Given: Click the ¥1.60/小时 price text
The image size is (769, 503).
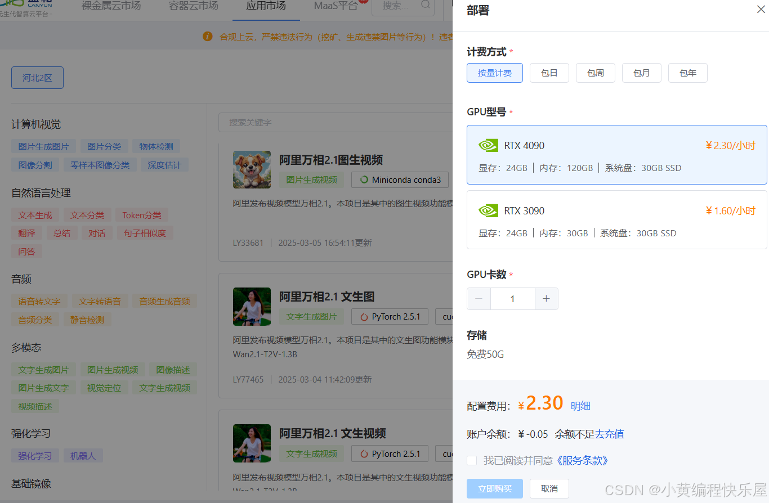Looking at the screenshot, I should [730, 211].
